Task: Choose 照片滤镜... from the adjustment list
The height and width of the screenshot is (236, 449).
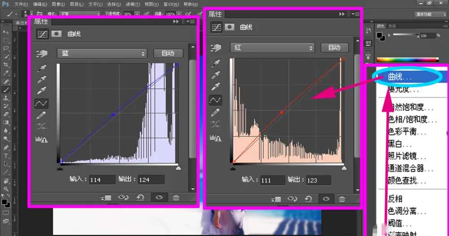Action: click(x=407, y=156)
